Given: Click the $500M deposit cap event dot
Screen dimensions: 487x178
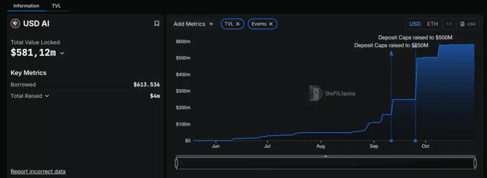Looking at the screenshot, I should click(x=416, y=141).
